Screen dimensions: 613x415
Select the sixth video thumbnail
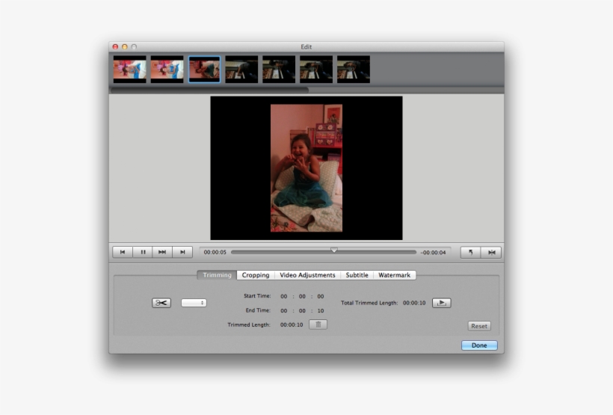[316, 70]
